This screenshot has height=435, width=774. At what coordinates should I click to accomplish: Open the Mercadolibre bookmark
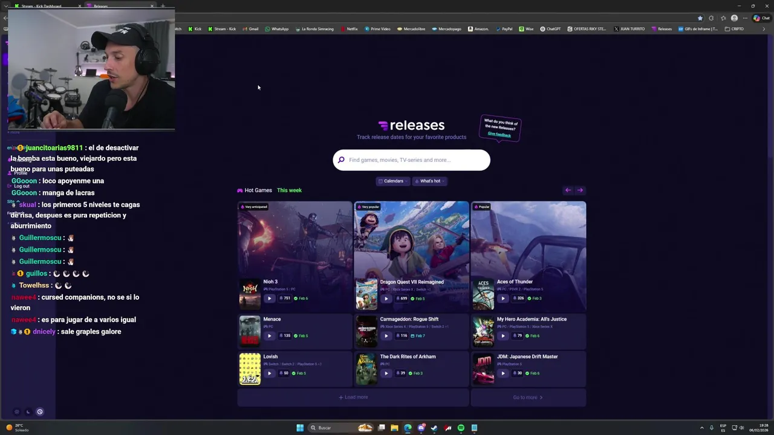[411, 29]
